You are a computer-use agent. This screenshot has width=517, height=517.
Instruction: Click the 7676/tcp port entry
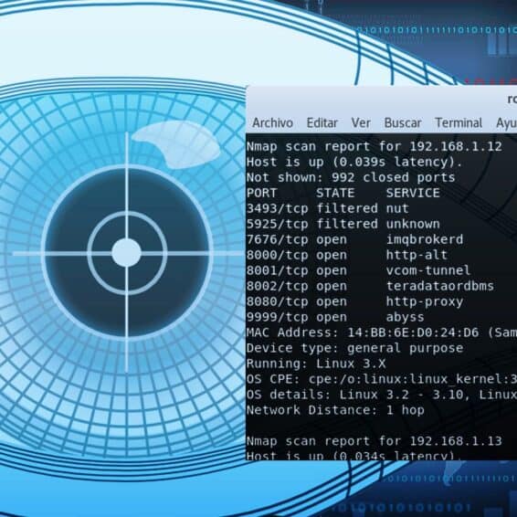click(278, 239)
